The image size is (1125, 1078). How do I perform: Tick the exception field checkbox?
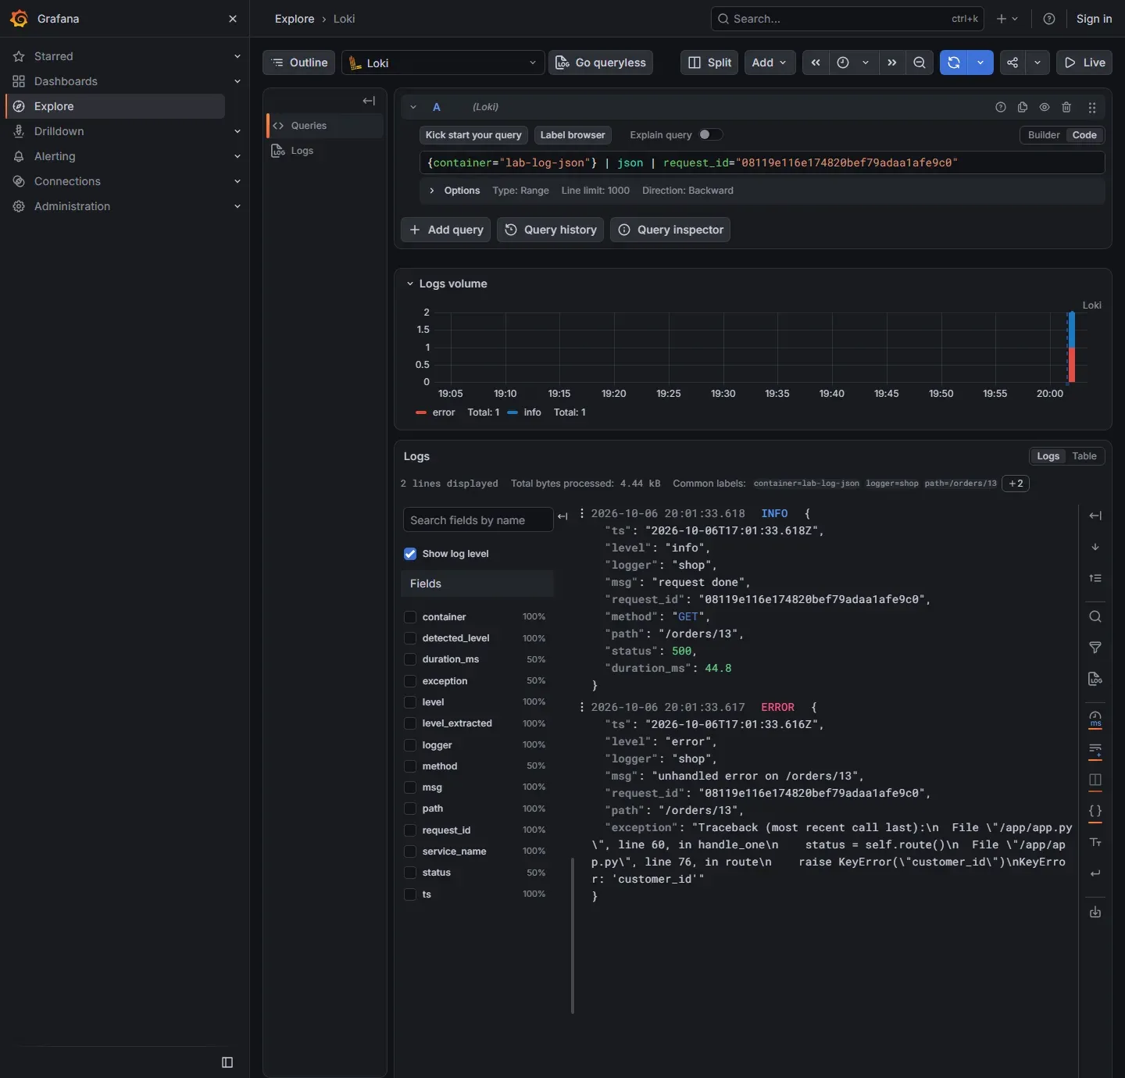tap(410, 681)
